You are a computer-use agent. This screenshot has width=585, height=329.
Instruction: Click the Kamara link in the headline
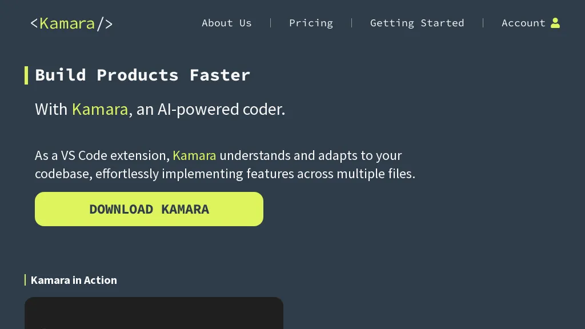click(x=100, y=109)
